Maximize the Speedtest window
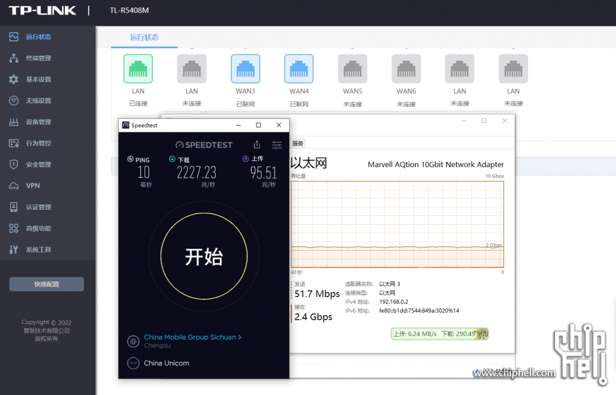 click(x=258, y=125)
